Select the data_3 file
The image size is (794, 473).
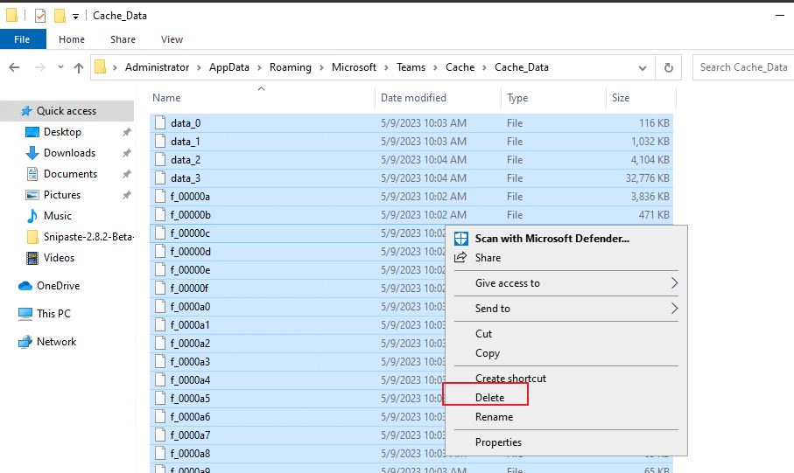click(411, 178)
